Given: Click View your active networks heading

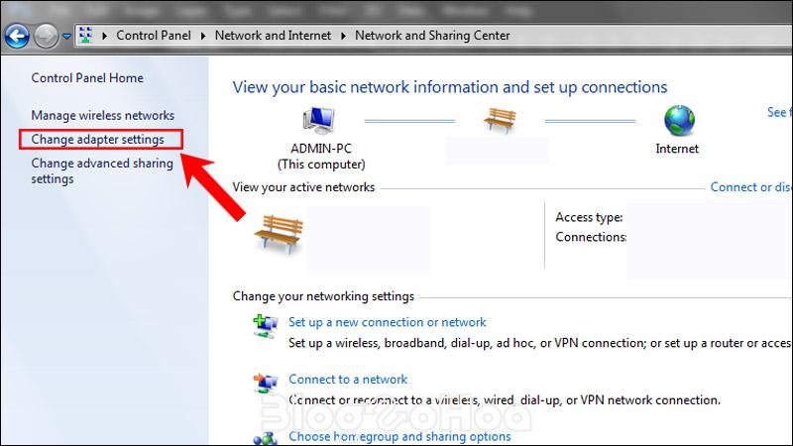Looking at the screenshot, I should (303, 187).
